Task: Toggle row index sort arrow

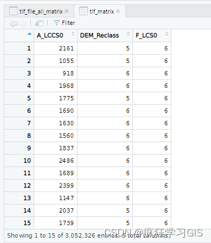Action: click(29, 34)
